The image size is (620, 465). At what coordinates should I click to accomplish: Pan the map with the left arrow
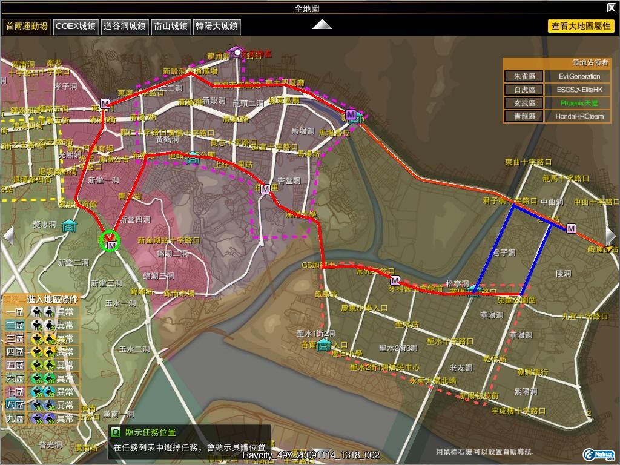[8, 236]
